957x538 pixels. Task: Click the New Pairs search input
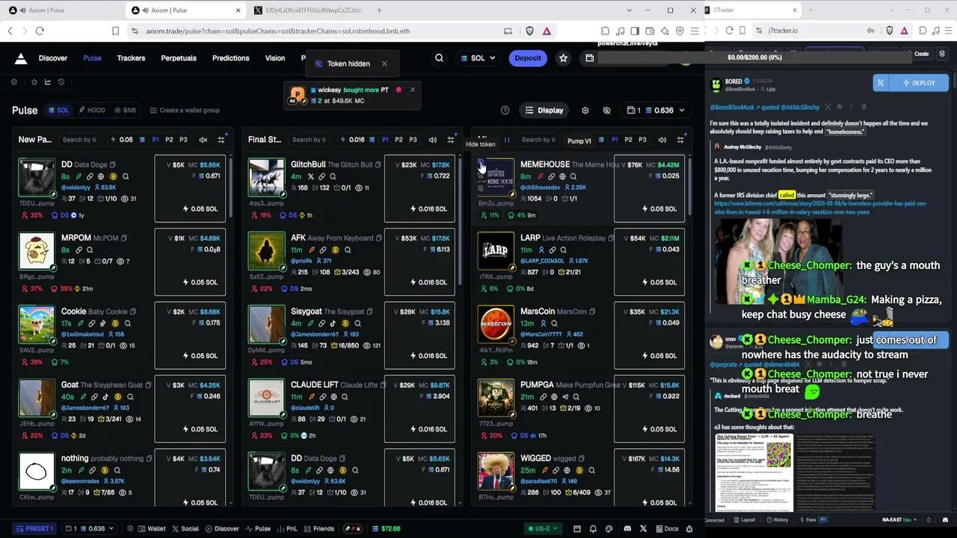click(81, 140)
